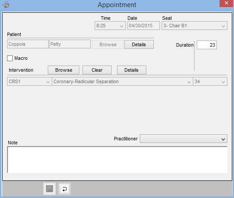234x198 pixels.
Task: Expand the CRS1 intervention code dropdown
Action: [29, 81]
